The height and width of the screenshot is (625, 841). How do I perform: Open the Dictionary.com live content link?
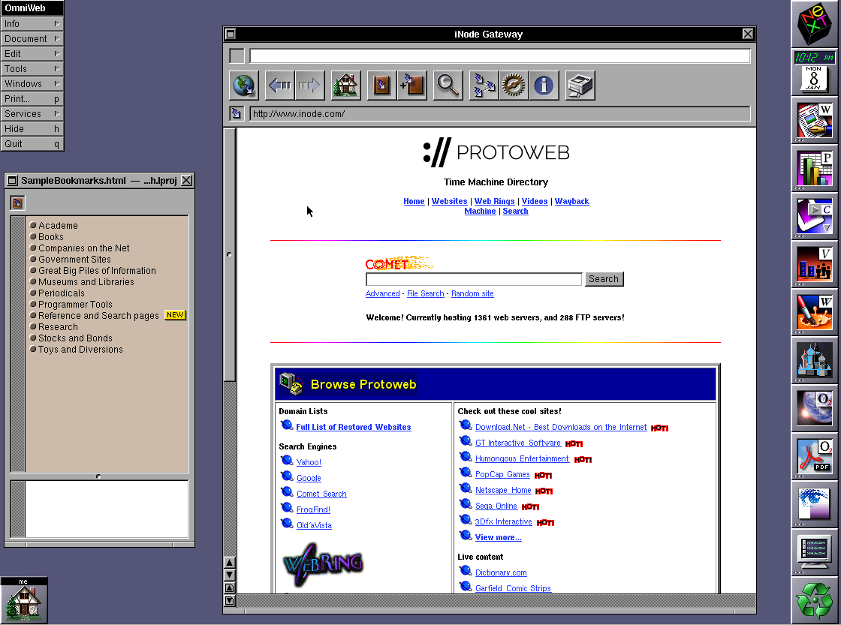(x=501, y=573)
